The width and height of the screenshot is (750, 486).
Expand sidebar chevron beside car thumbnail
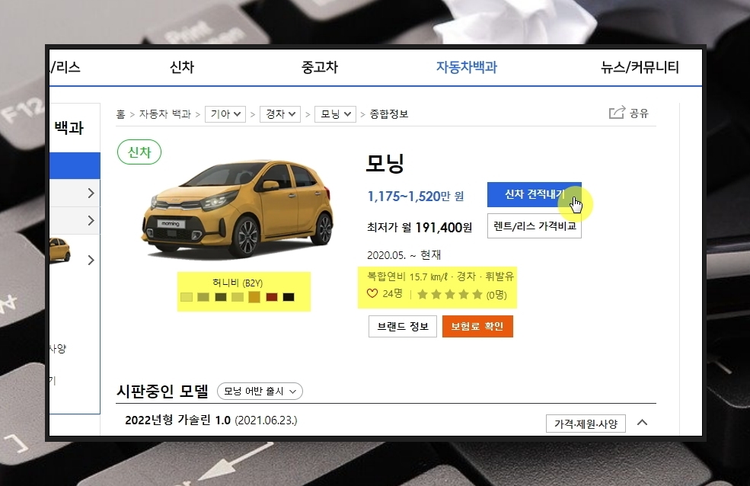click(91, 261)
